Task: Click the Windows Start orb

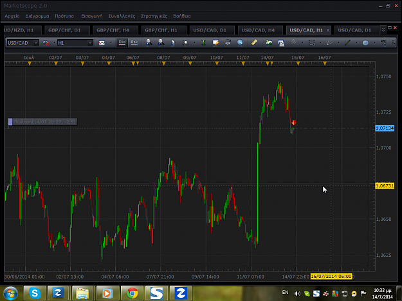Action: (x=10, y=293)
